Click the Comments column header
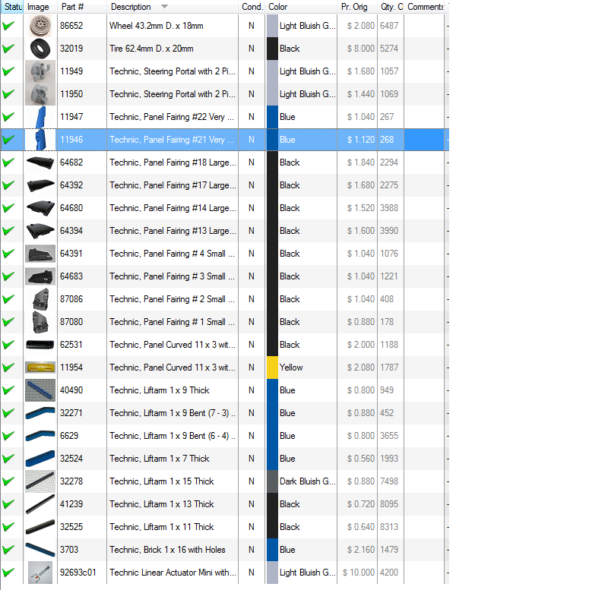Image resolution: width=608 pixels, height=590 pixels. point(425,7)
